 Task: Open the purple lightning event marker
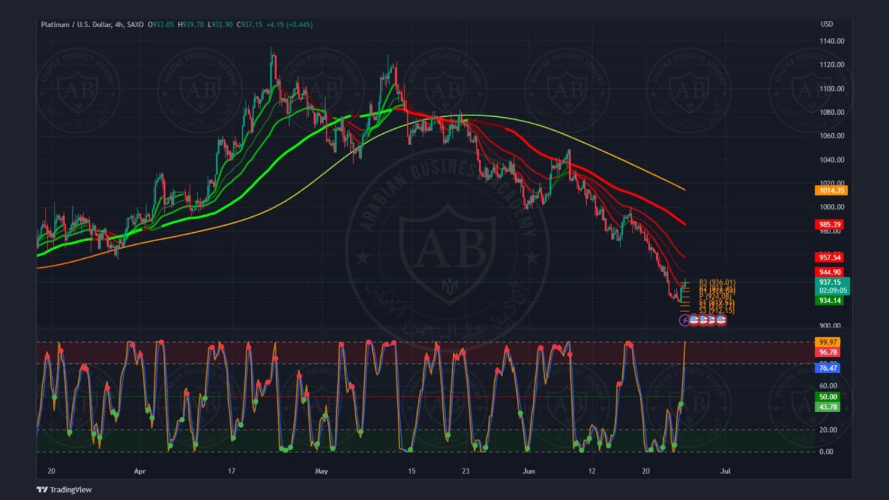(685, 320)
